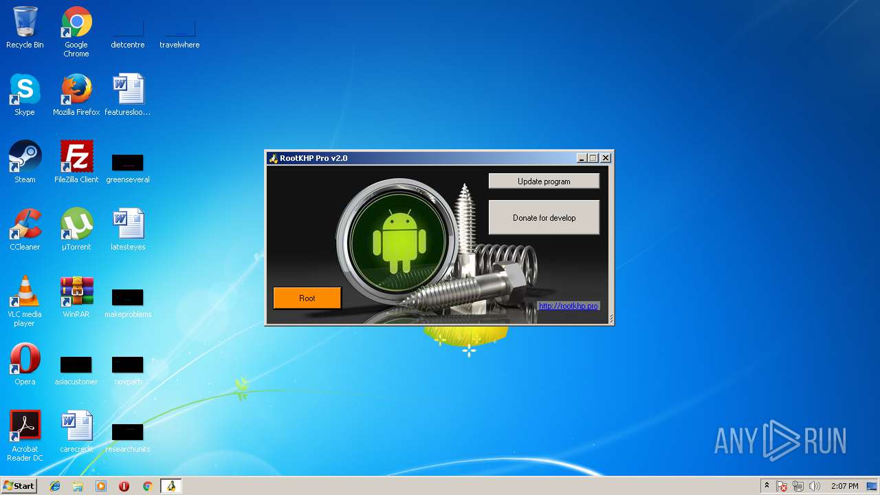Open Windows Media Player from the taskbar
Viewport: 880px width, 495px height.
coord(101,486)
